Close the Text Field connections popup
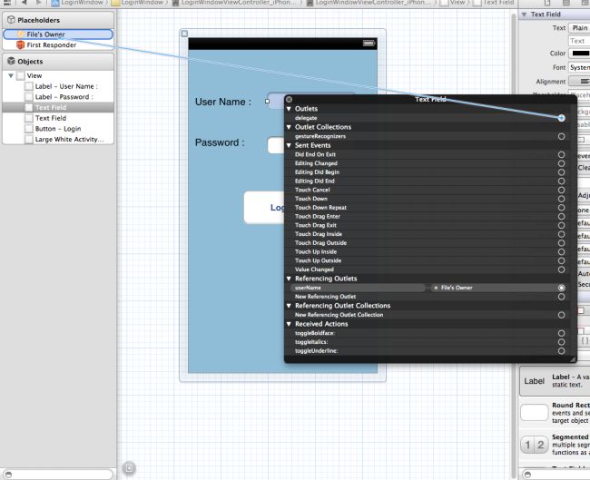Viewport: 590px width, 480px height. coord(289,99)
